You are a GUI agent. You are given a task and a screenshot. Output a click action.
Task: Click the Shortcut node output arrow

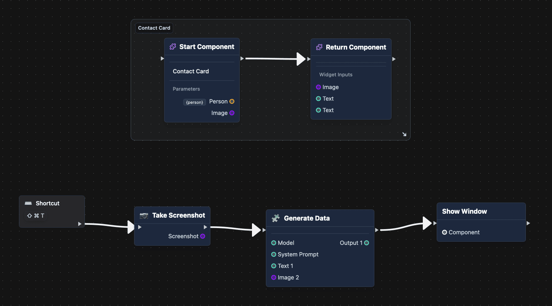[80, 224]
